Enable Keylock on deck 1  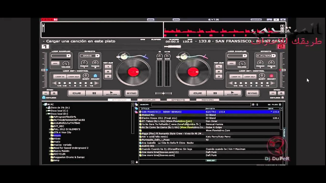(44, 97)
